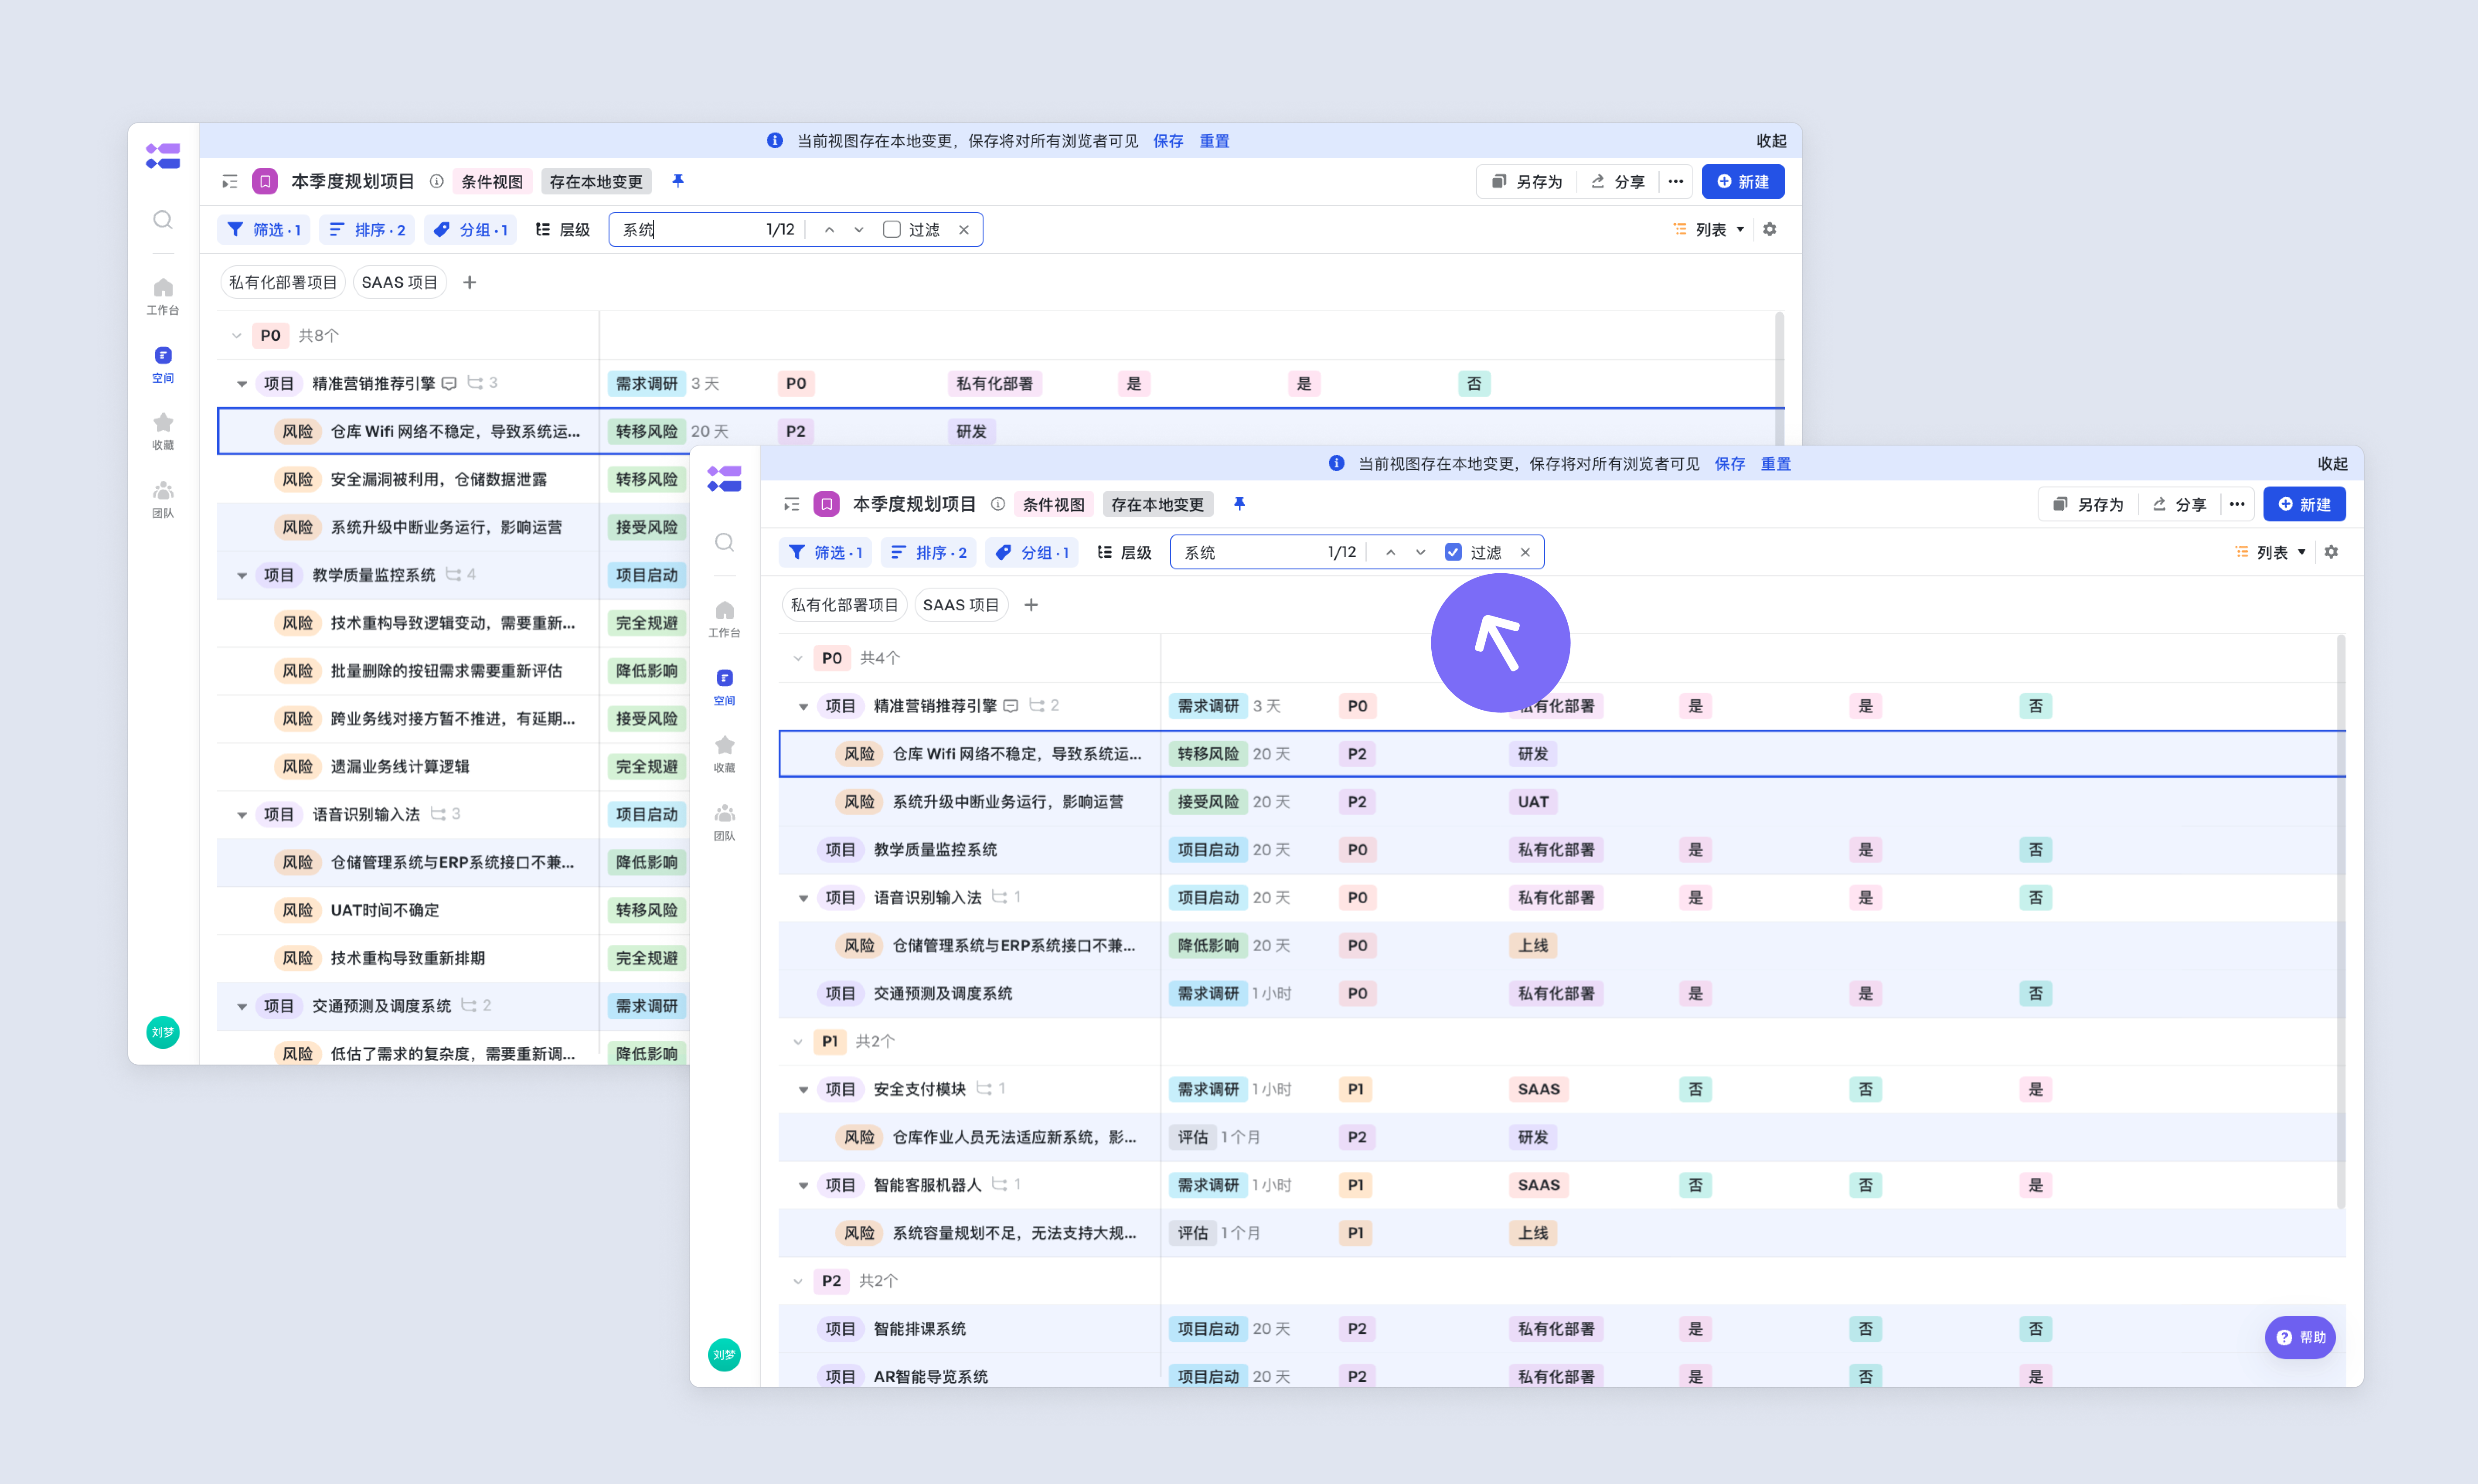
Task: Collapse the P1 group in the front window
Action: (798, 1042)
